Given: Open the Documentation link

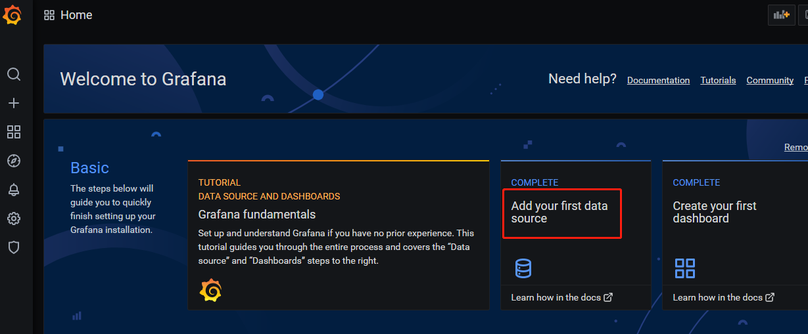Looking at the screenshot, I should pos(658,80).
